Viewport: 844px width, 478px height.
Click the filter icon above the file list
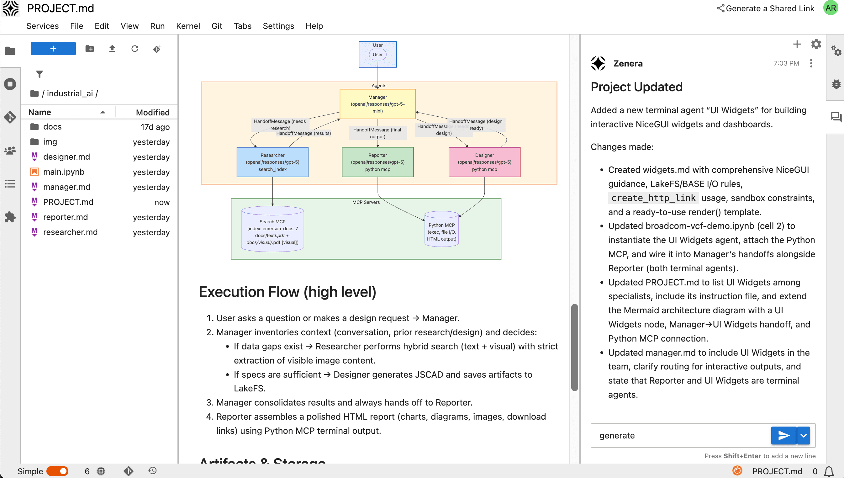click(40, 74)
